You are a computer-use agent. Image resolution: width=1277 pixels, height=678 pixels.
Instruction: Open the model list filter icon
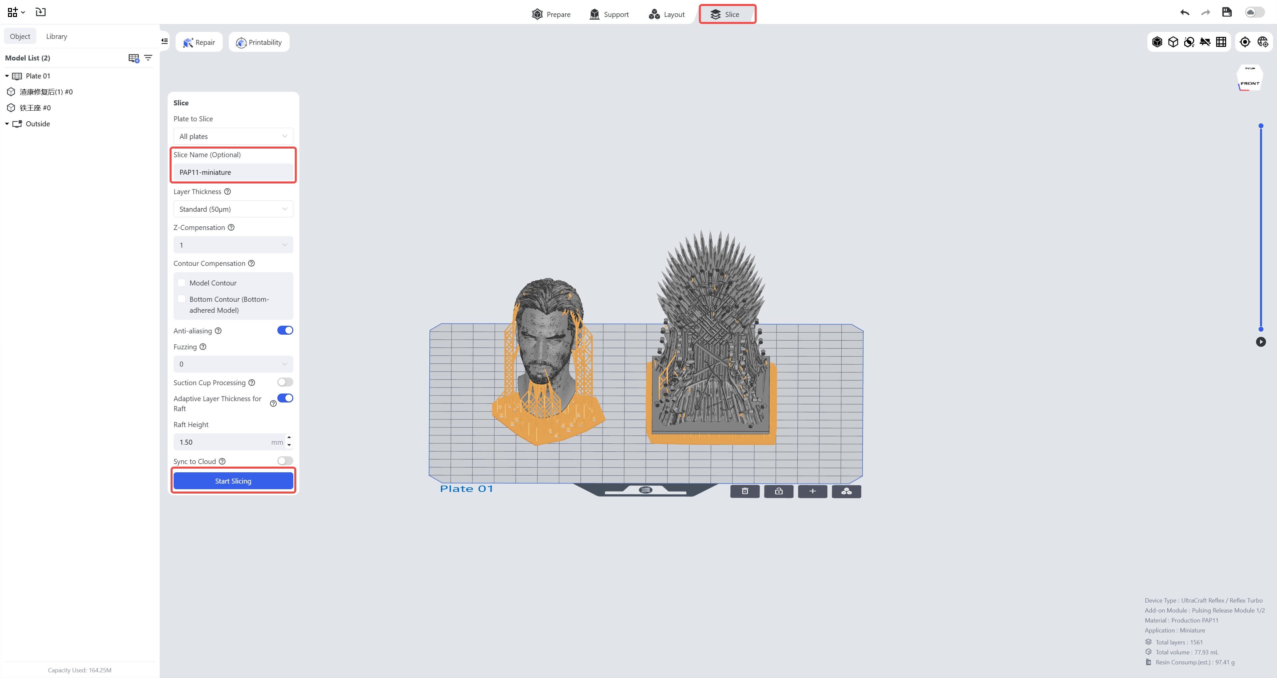[x=148, y=58]
